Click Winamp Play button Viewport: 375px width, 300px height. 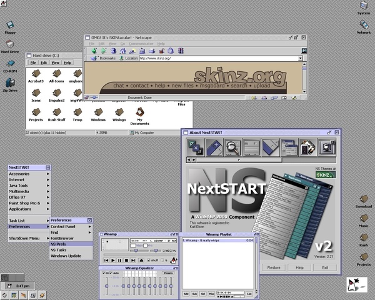[113, 260]
